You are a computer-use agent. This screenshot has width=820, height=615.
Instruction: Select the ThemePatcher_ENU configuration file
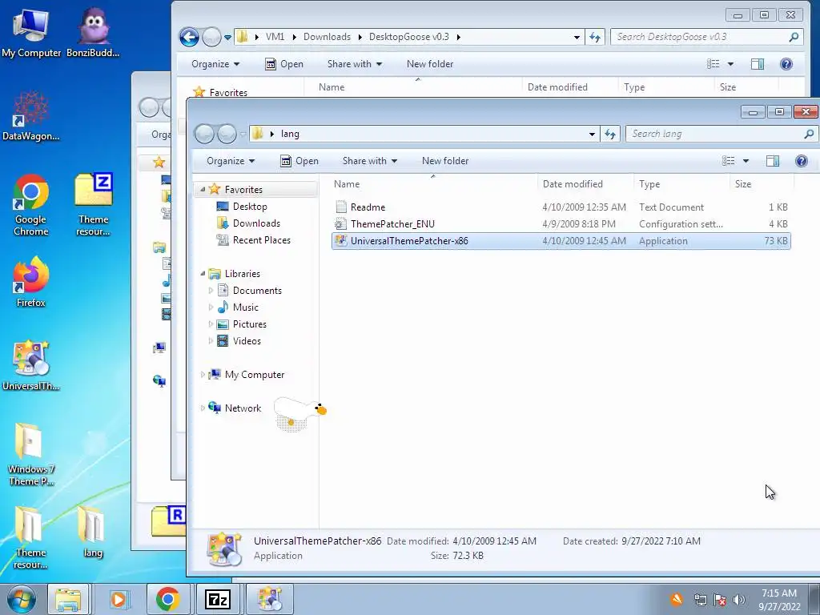(x=561, y=224)
